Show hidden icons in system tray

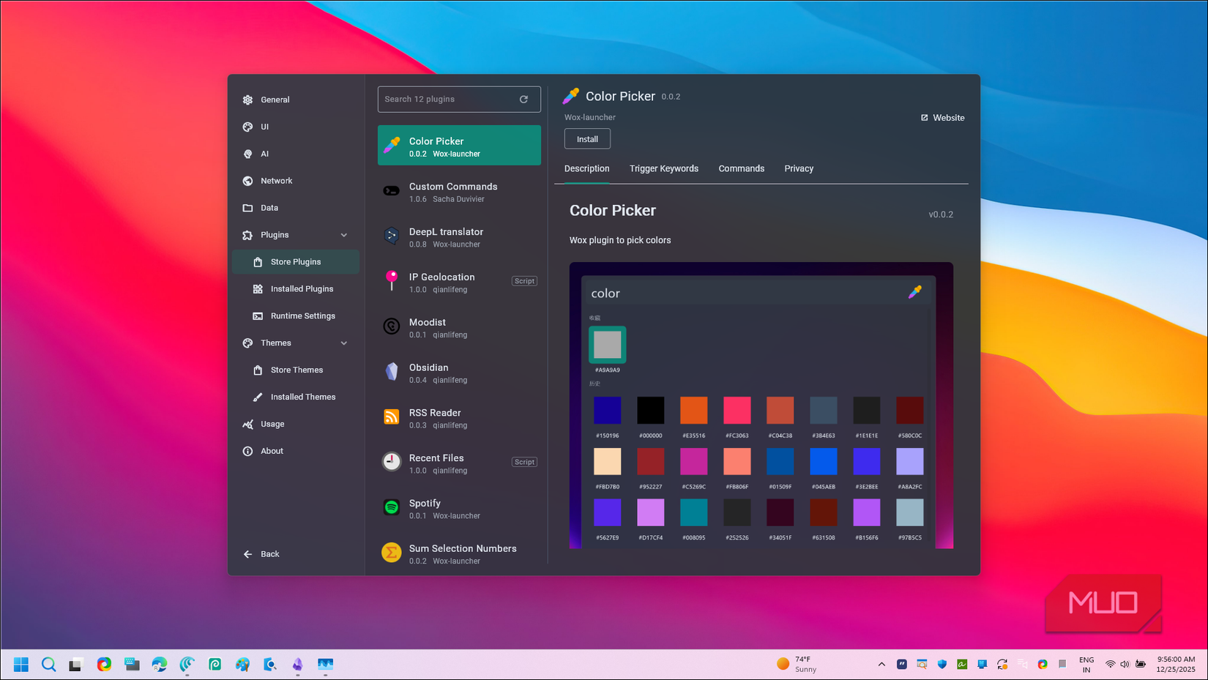tap(881, 664)
